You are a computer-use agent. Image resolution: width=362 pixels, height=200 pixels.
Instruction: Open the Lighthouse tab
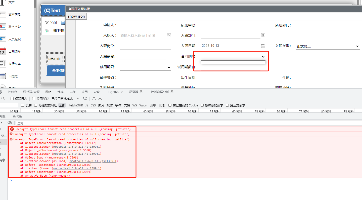click(x=116, y=92)
